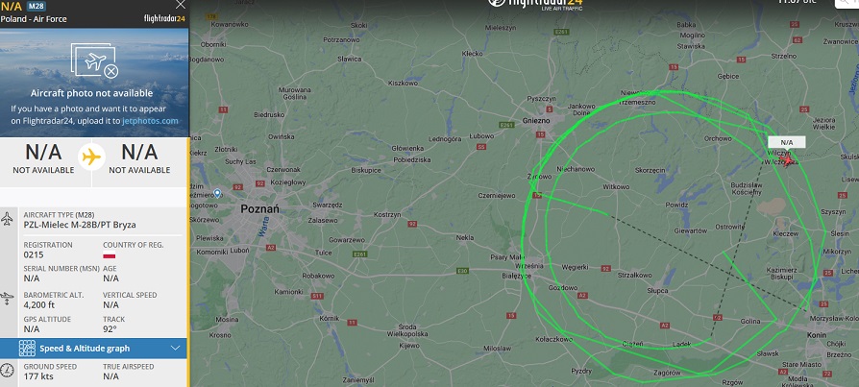This screenshot has width=859, height=387.
Task: Click the M28 aircraft type badge
Action: coord(36,6)
